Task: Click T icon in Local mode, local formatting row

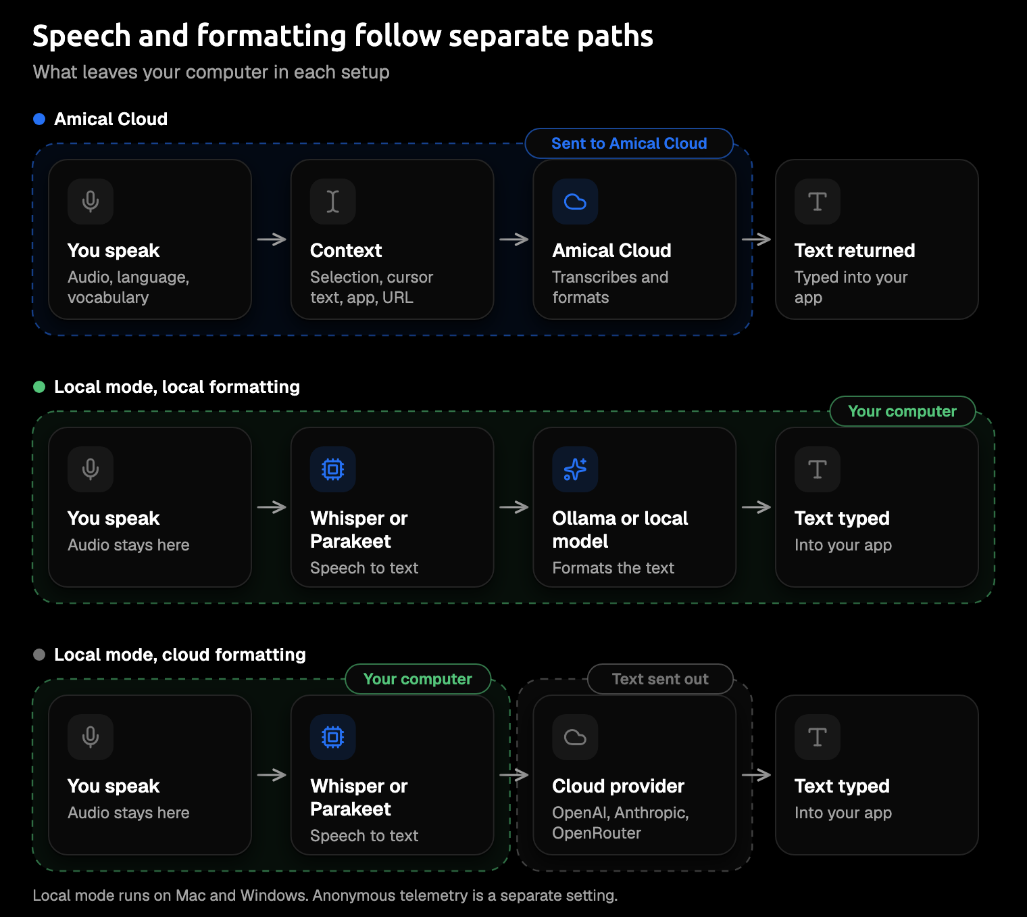Action: pyautogui.click(x=818, y=469)
